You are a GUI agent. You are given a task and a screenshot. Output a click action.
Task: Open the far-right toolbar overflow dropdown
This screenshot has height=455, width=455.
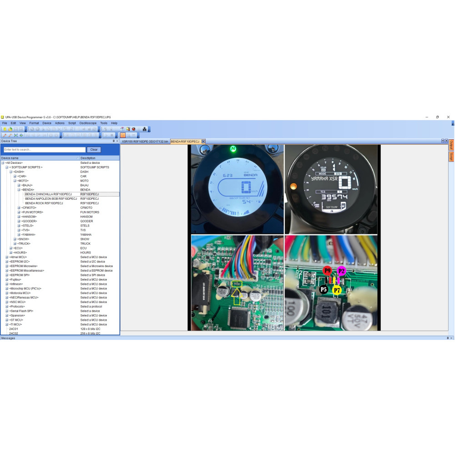(x=453, y=123)
